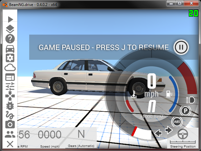Image resolution: width=201 pixels, height=151 pixels.
Task: Click the ABS indicator icon
Action: [177, 121]
